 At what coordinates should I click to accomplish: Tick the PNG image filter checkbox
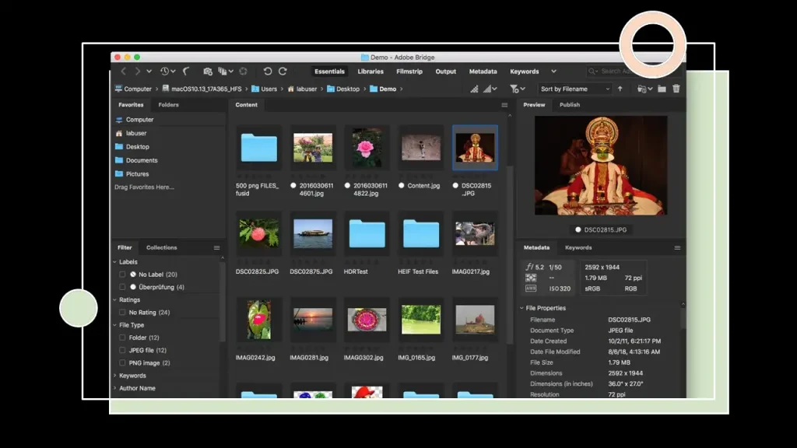point(122,362)
